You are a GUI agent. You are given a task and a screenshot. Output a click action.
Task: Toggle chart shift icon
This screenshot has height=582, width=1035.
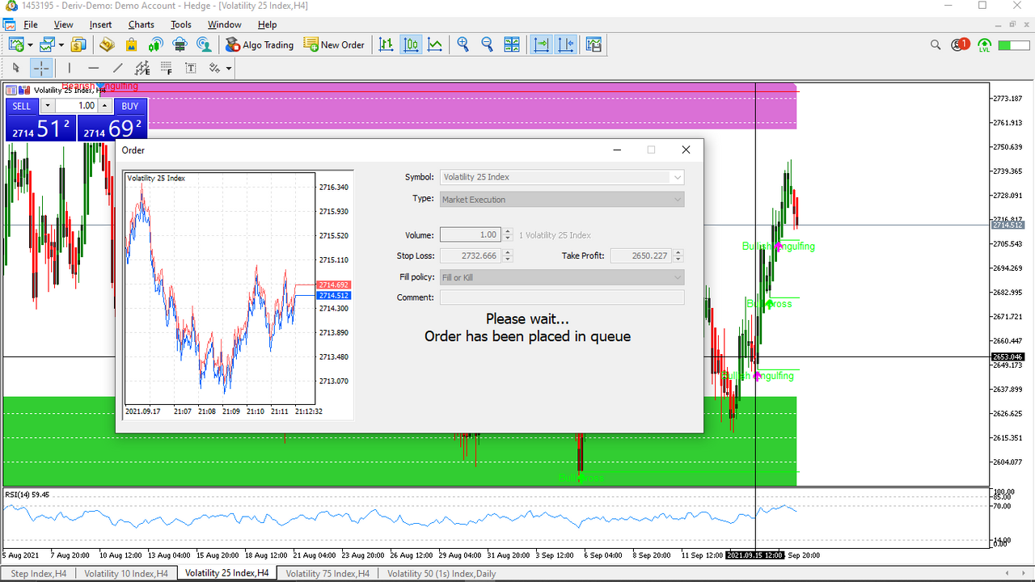point(565,44)
